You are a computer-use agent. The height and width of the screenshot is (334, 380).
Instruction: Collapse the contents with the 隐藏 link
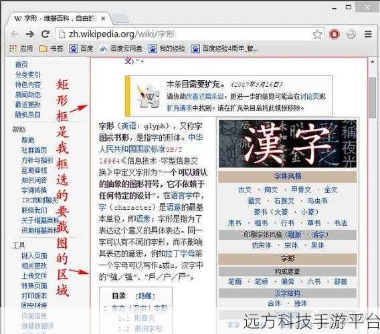click(145, 296)
